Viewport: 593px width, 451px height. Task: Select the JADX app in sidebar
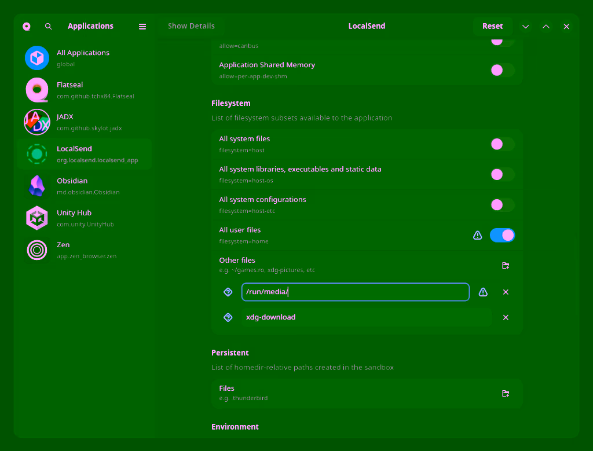click(x=85, y=122)
